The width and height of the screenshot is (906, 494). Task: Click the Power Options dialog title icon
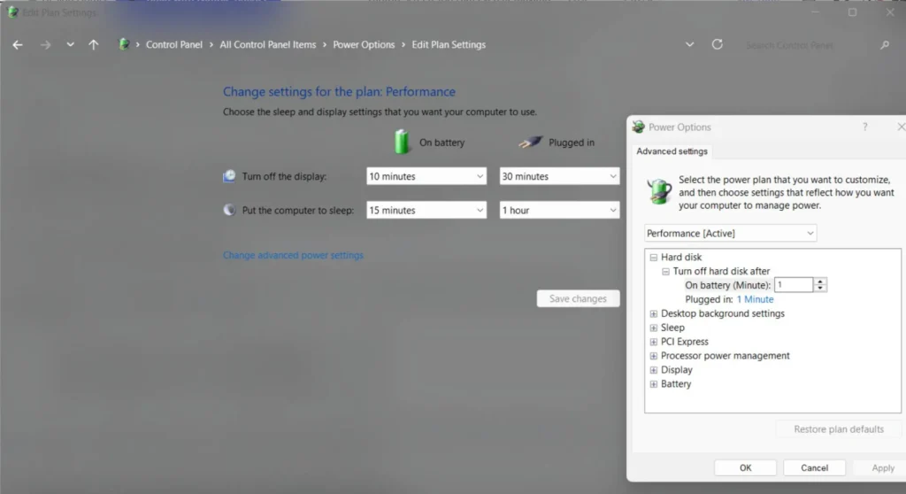(639, 127)
